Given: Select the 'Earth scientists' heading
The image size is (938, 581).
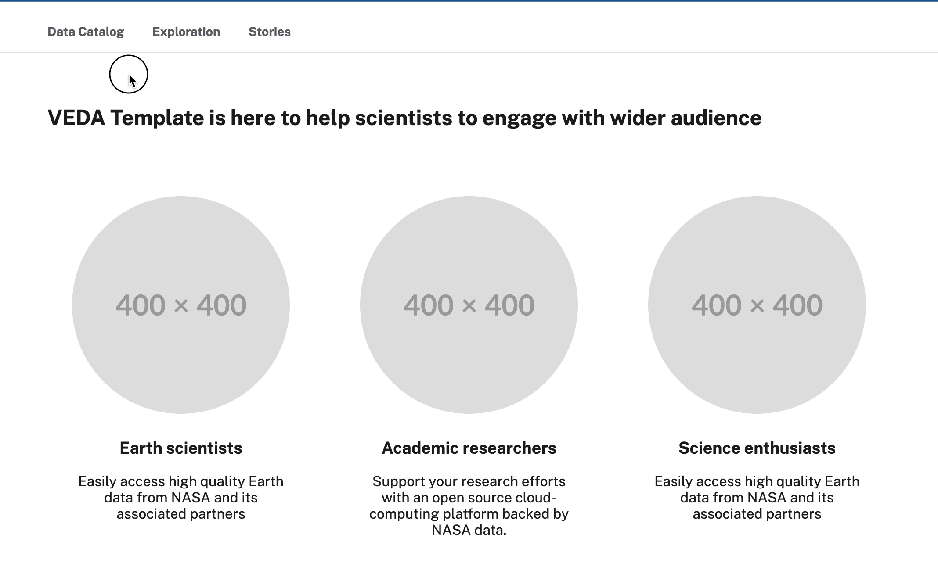Looking at the screenshot, I should 181,448.
